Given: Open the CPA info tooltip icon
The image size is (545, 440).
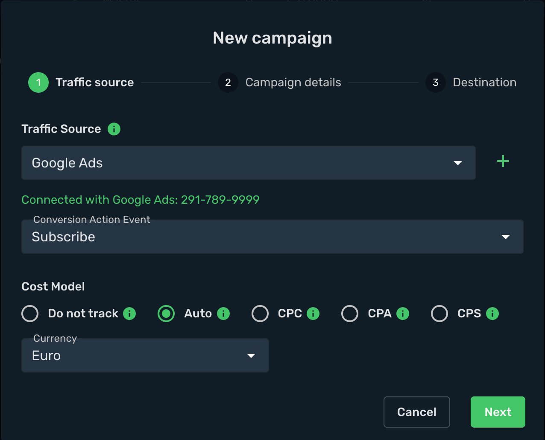Looking at the screenshot, I should coord(403,314).
